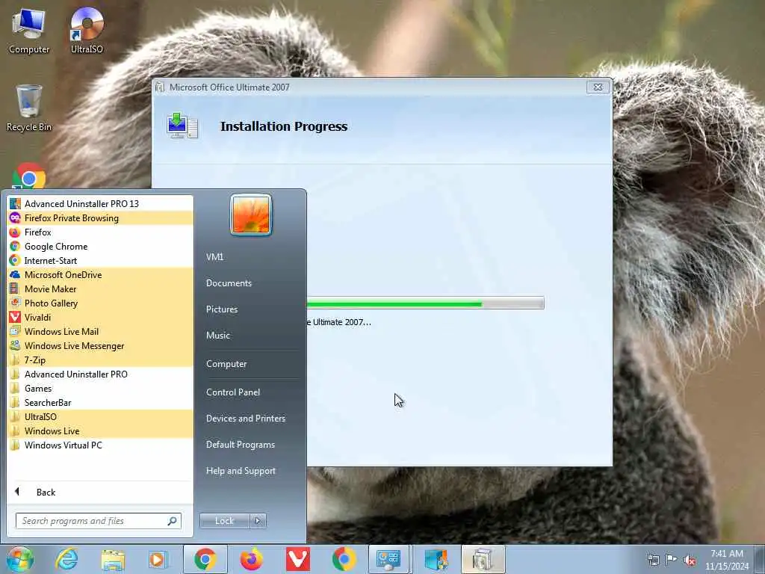
Task: Open Internet Explorer from the taskbar
Action: [66, 559]
